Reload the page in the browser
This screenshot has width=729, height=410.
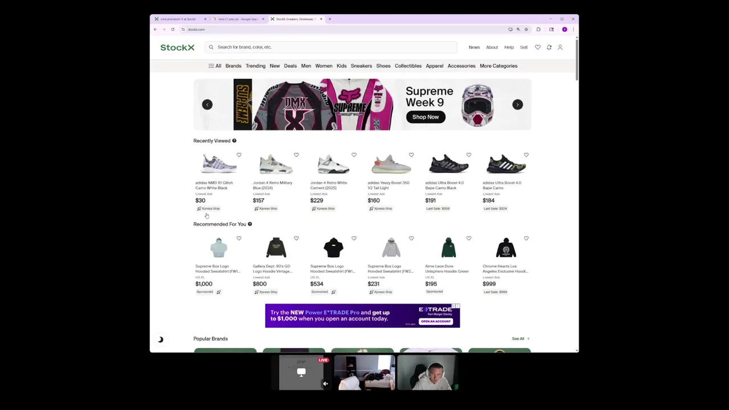point(173,29)
